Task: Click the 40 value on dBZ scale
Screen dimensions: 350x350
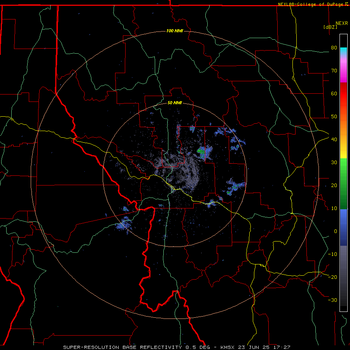Action: [x=334, y=139]
